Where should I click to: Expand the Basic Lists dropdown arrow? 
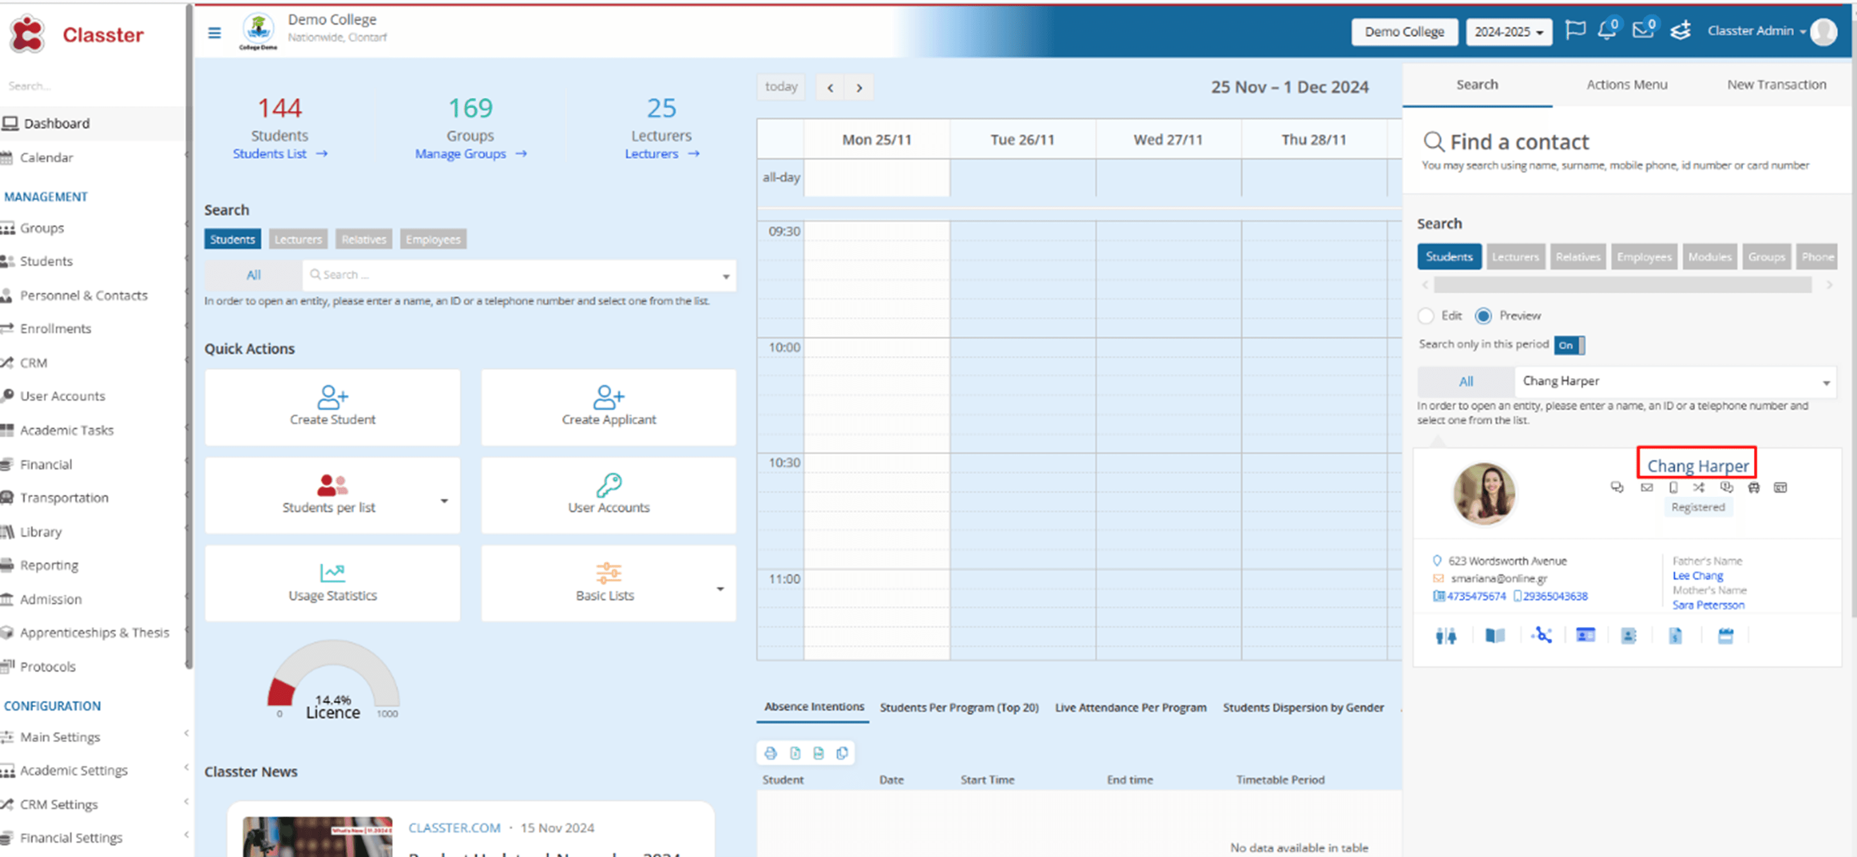[x=719, y=589]
